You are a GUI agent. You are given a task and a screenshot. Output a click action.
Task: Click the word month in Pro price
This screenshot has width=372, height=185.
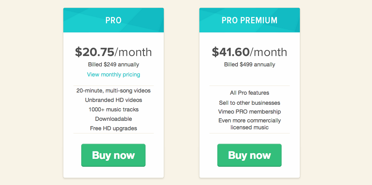tap(135, 52)
